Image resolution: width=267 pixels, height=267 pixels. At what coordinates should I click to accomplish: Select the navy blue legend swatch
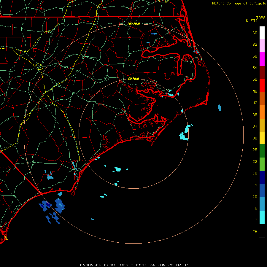[262, 178]
